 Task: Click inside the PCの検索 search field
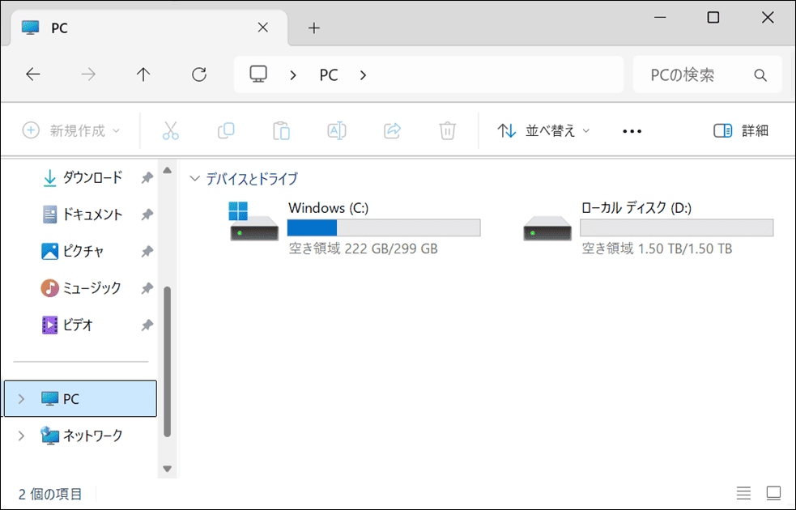(698, 74)
